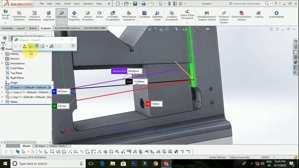Click the Windows Start button
The height and width of the screenshot is (168, 299).
pyautogui.click(x=5, y=164)
